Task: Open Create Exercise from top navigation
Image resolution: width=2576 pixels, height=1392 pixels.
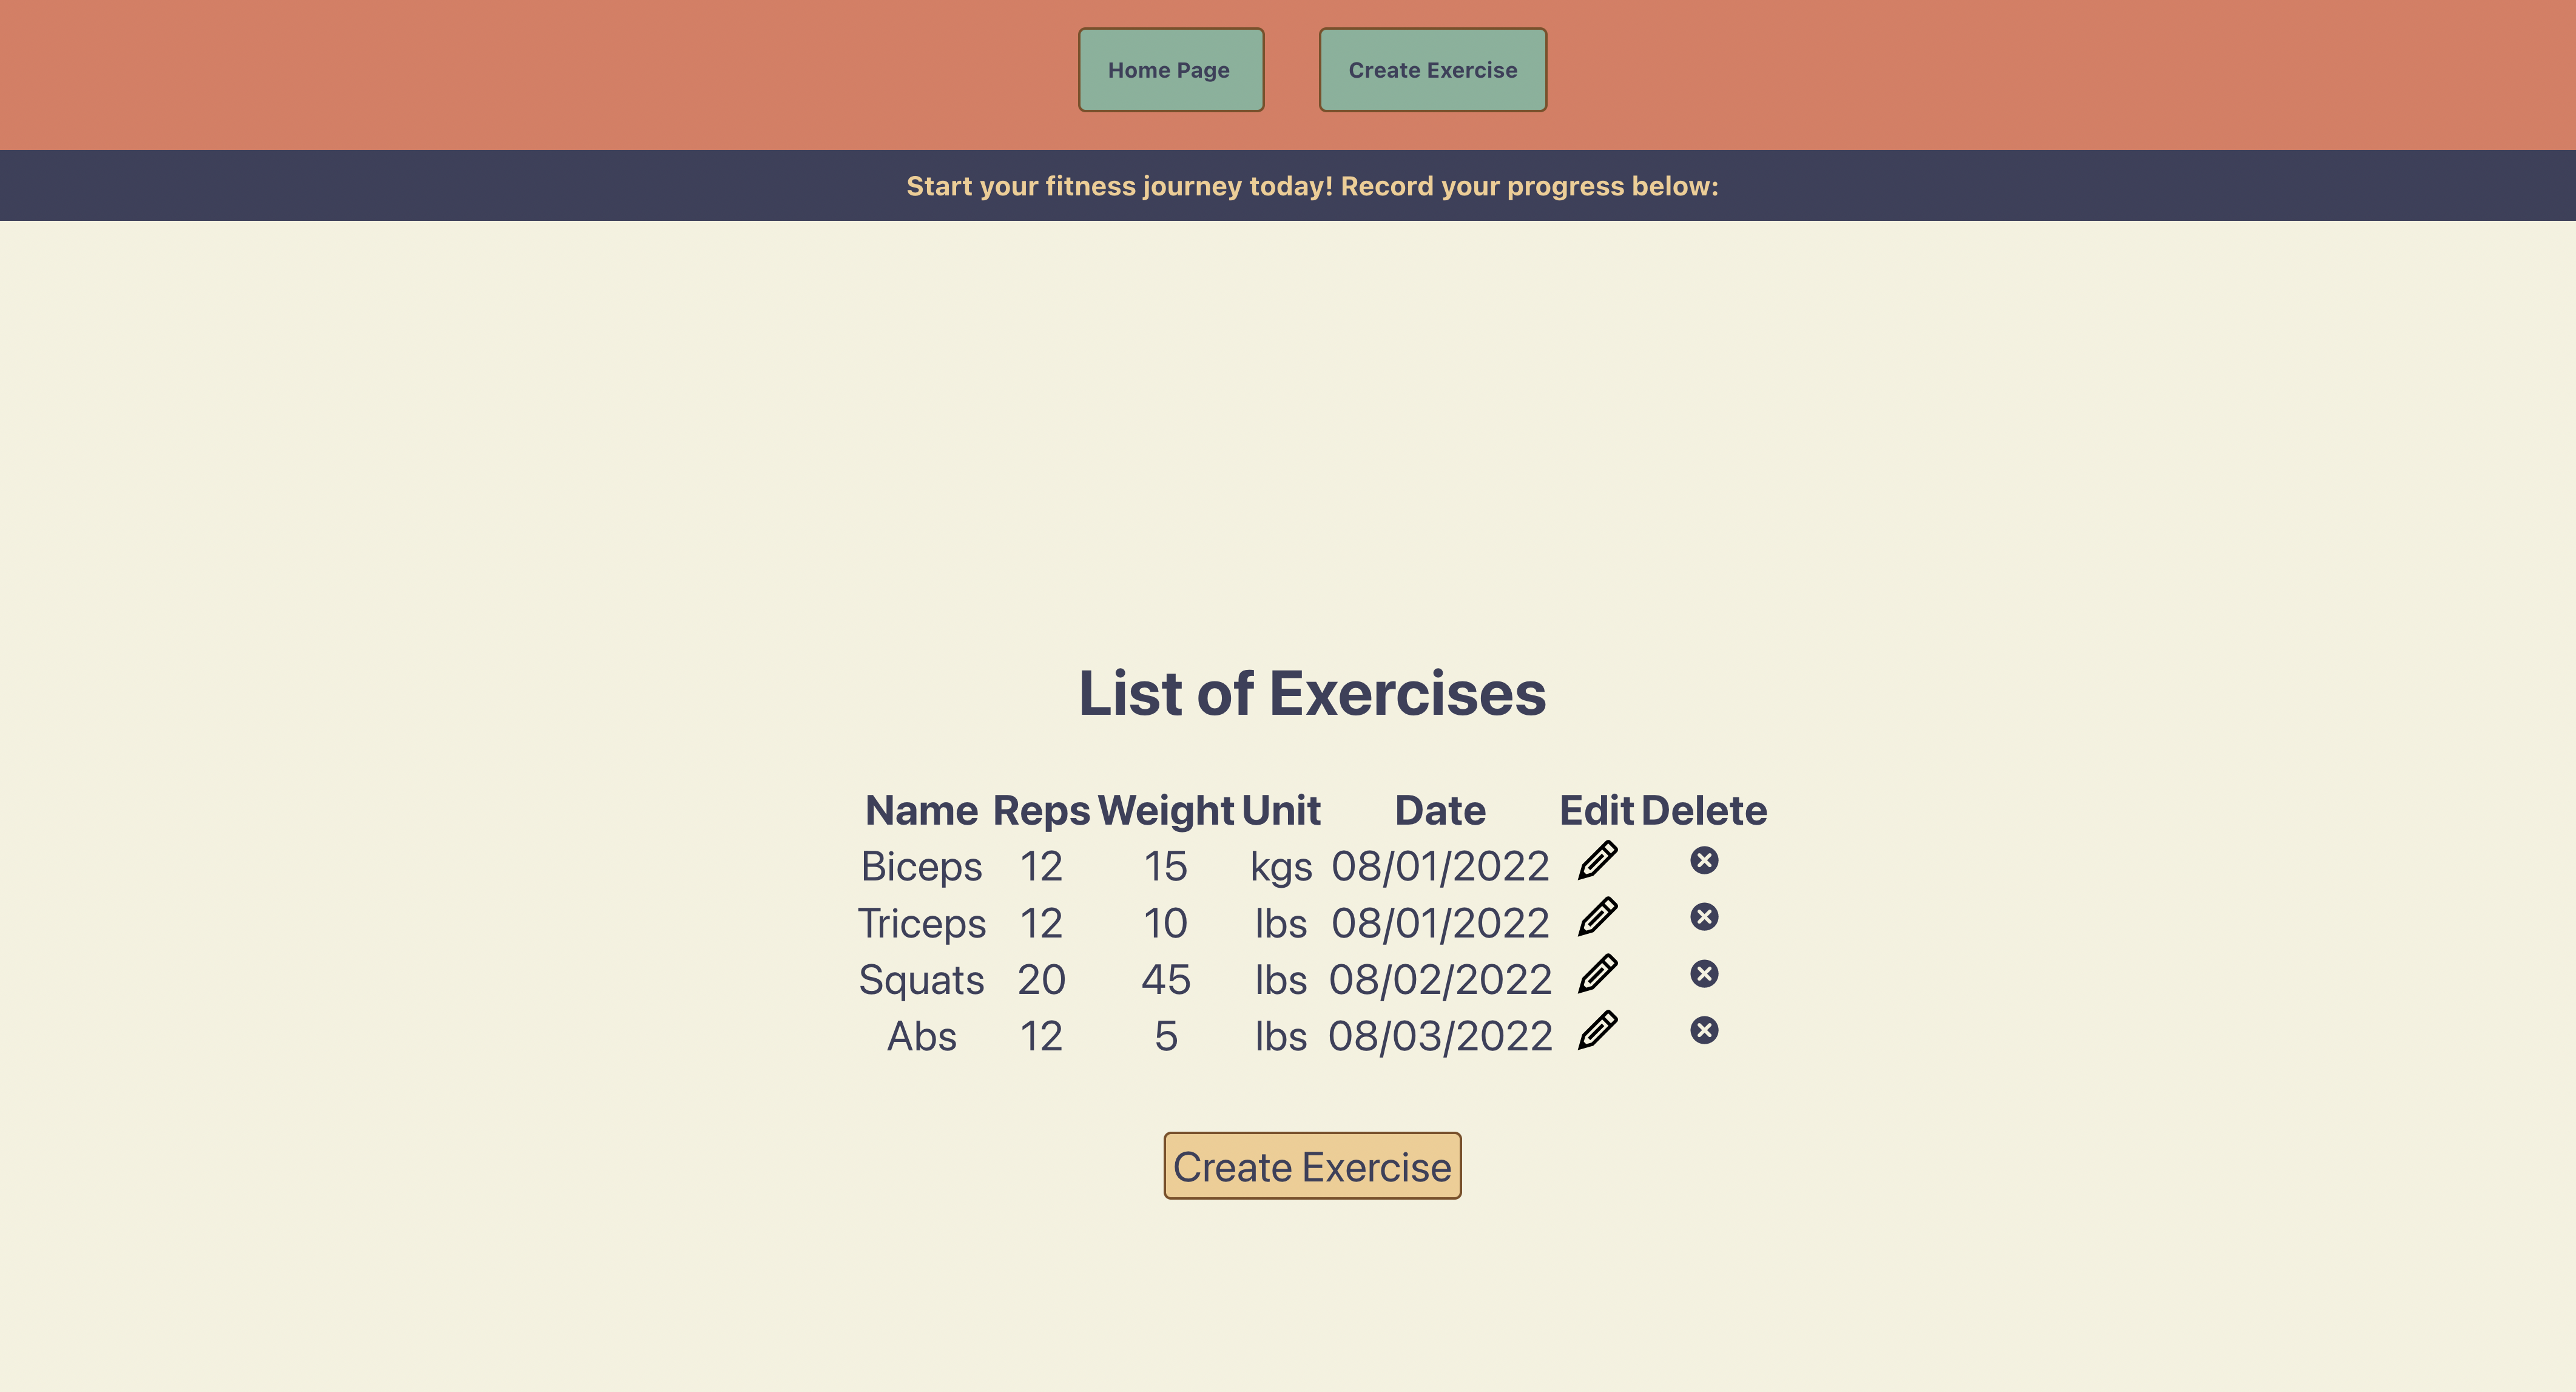Action: [x=1433, y=70]
